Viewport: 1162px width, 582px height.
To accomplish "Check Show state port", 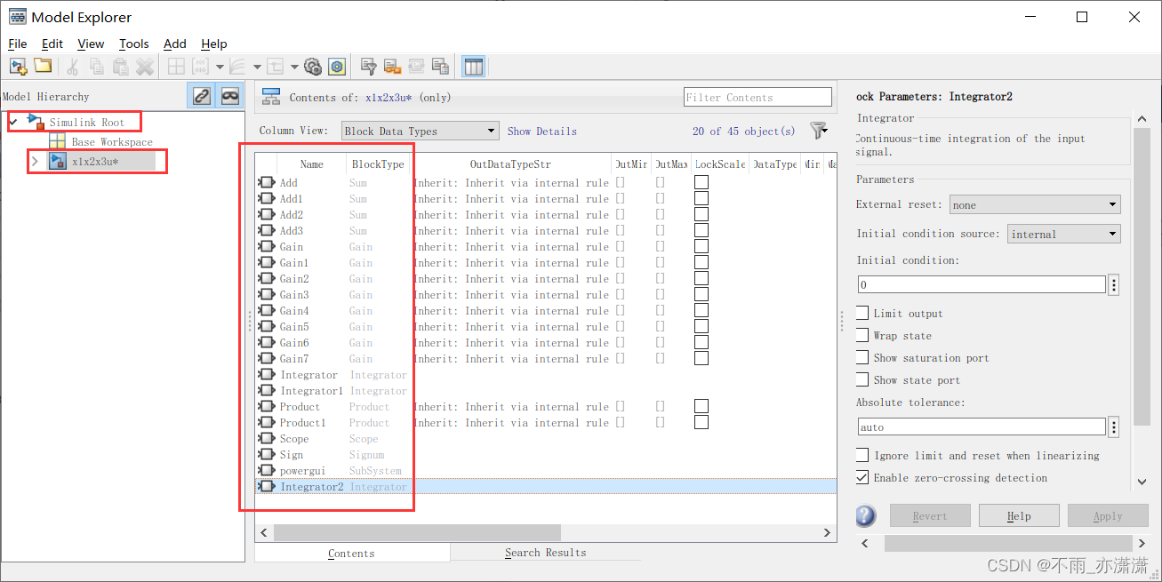I will click(x=862, y=379).
